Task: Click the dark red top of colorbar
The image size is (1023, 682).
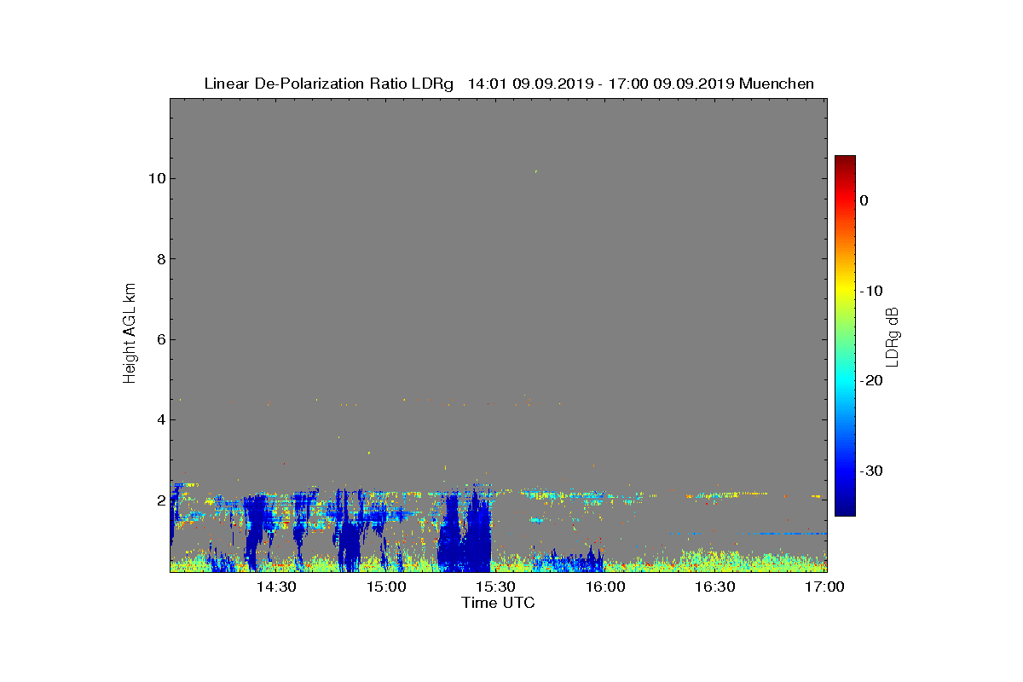Action: pos(845,162)
